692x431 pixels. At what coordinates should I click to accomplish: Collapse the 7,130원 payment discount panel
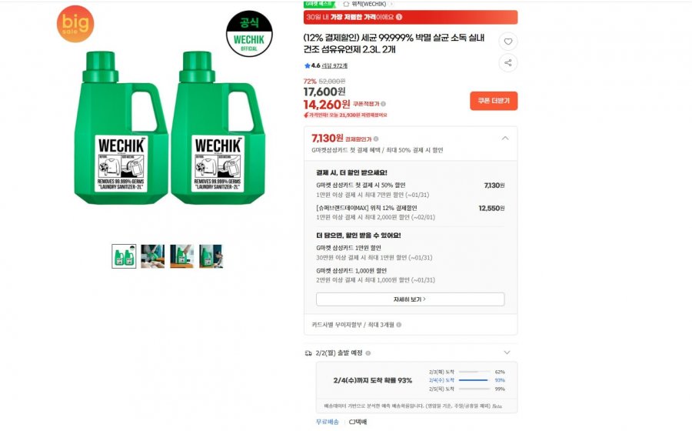[x=505, y=139]
